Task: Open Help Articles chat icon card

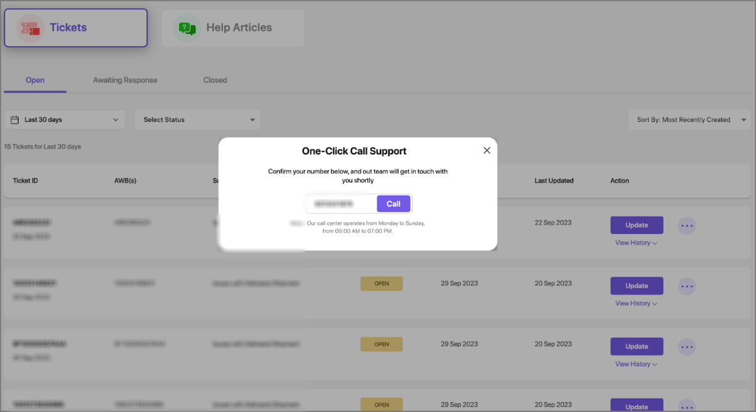Action: 233,28
